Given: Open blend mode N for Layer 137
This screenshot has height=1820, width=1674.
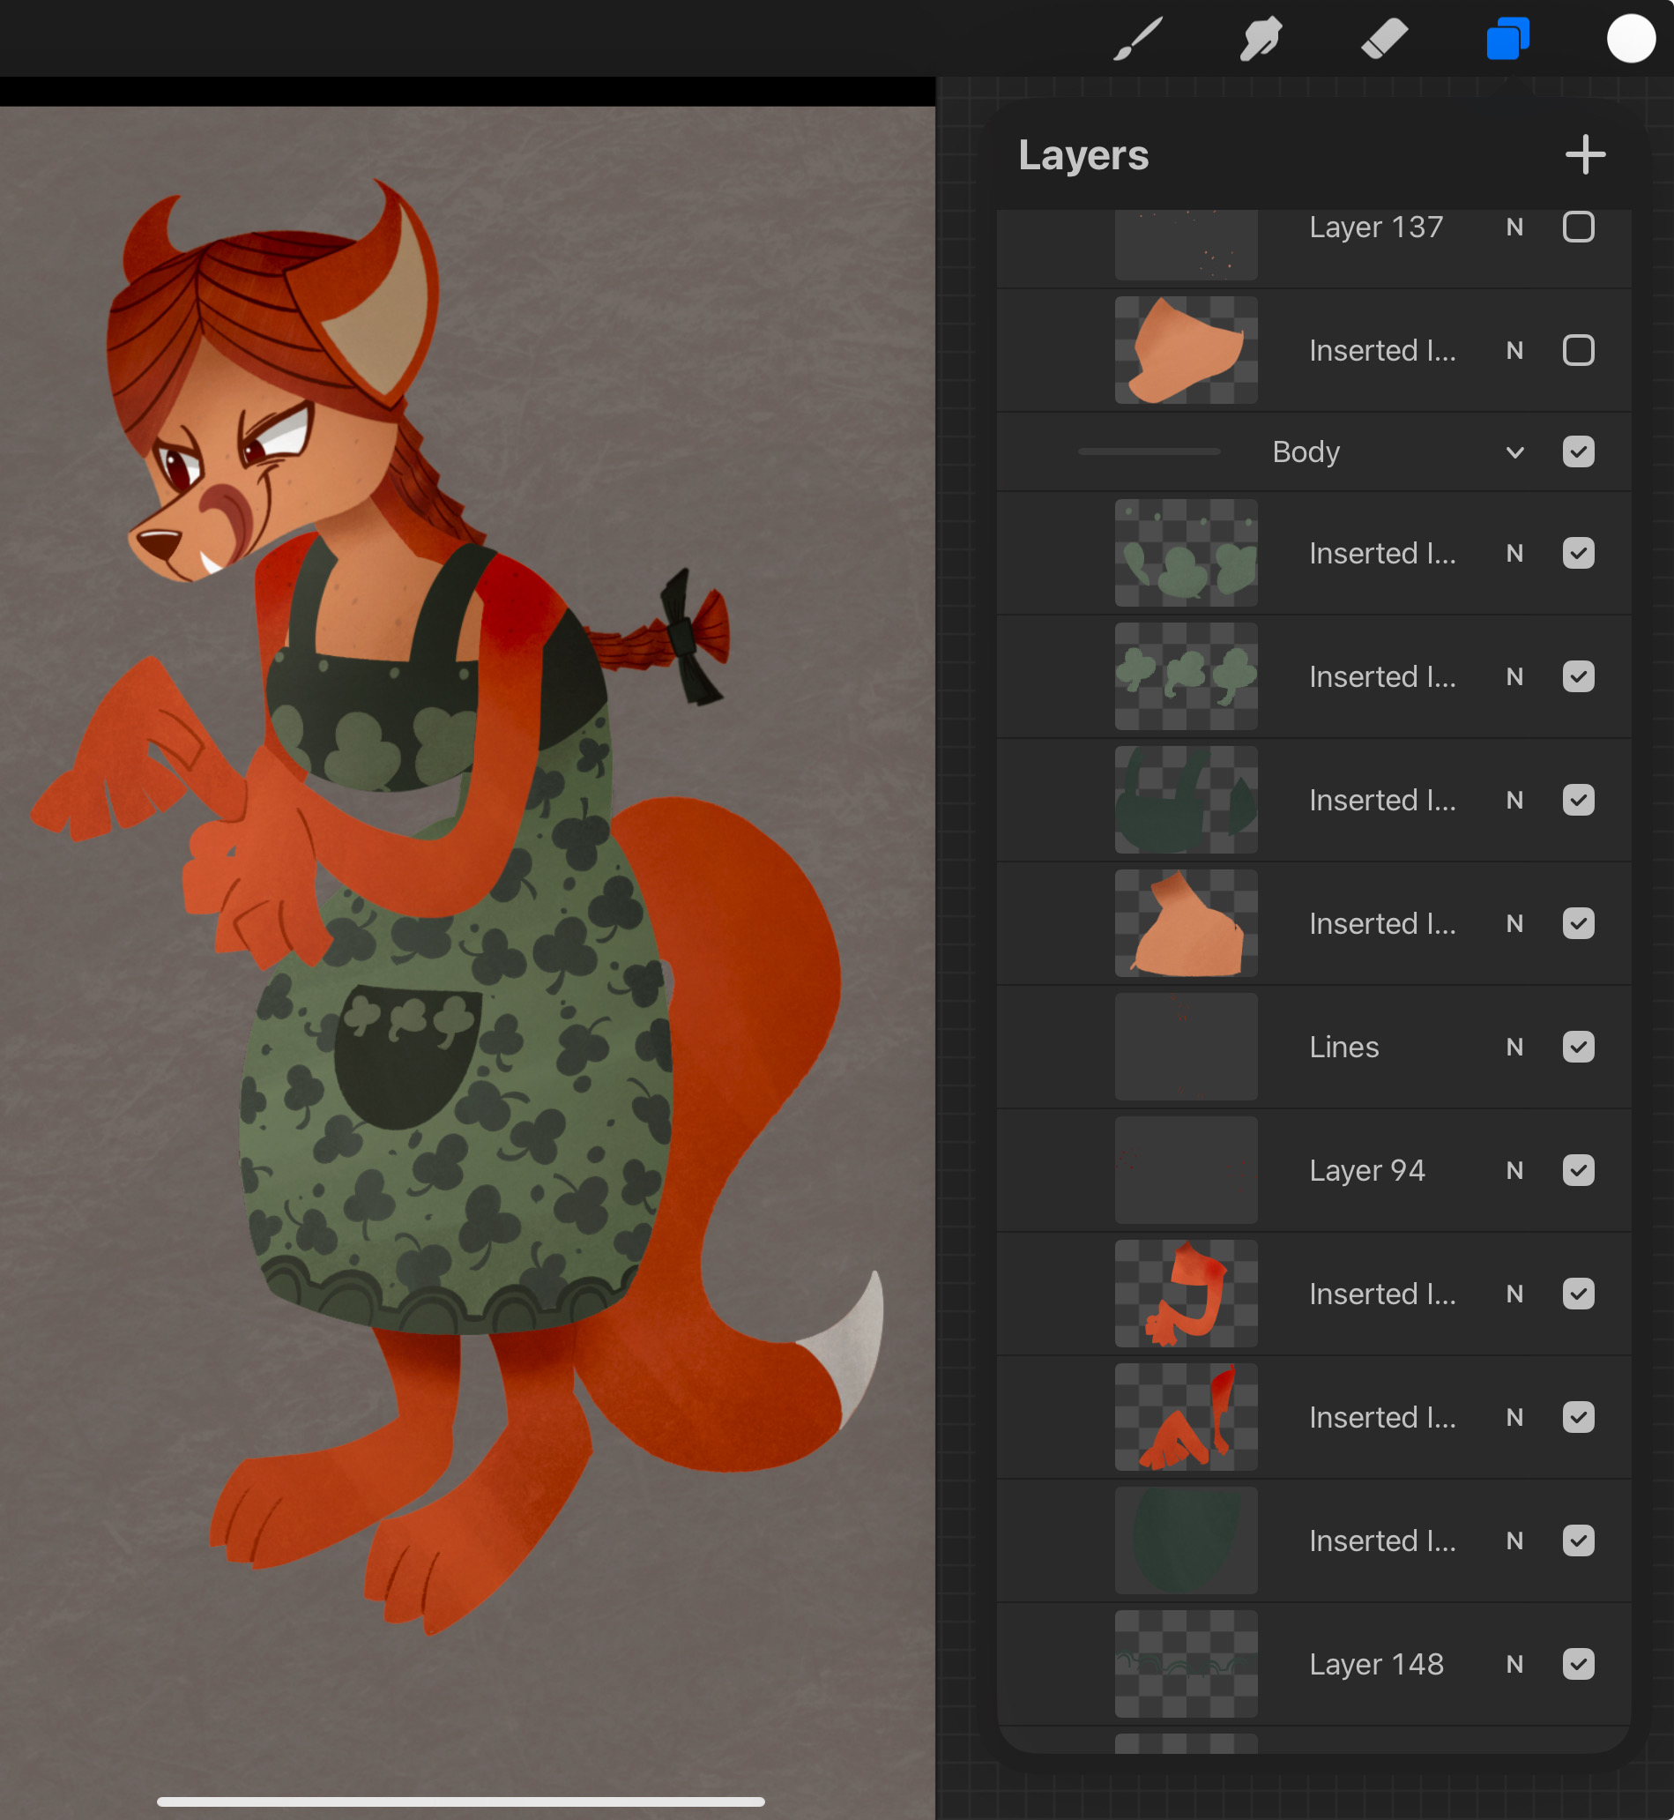Looking at the screenshot, I should [1514, 227].
